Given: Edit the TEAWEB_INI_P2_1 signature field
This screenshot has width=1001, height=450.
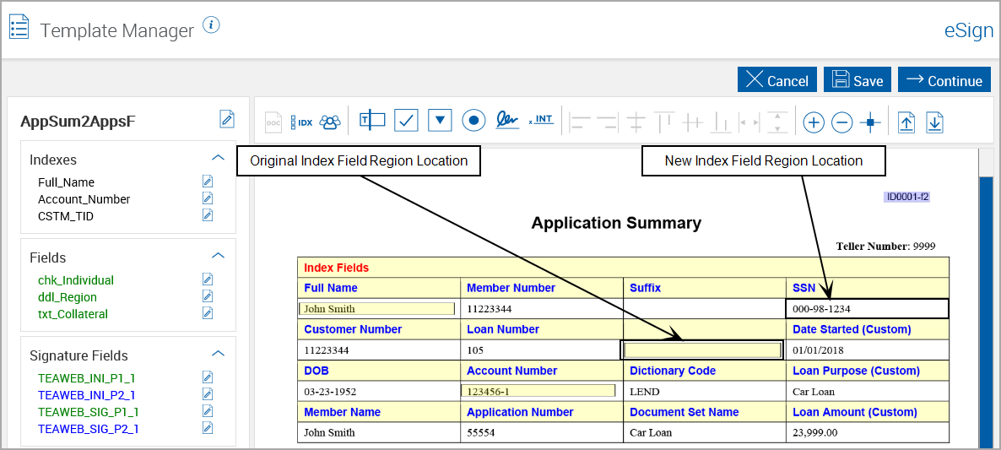Looking at the screenshot, I should [x=208, y=393].
